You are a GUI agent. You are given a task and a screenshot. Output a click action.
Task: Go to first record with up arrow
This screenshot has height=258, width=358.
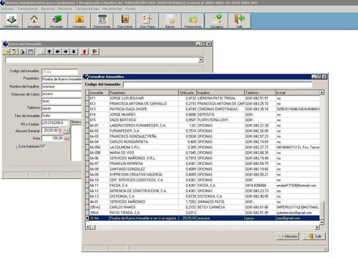coord(49,52)
